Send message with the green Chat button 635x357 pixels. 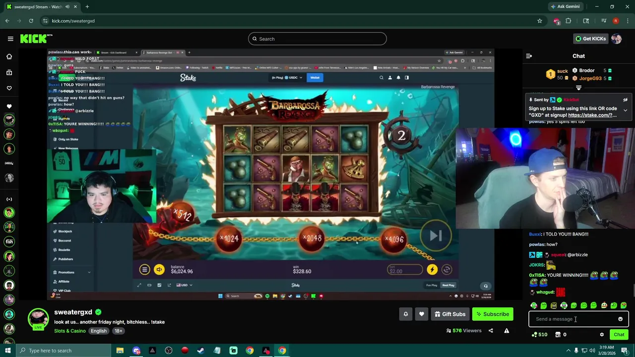(x=619, y=335)
